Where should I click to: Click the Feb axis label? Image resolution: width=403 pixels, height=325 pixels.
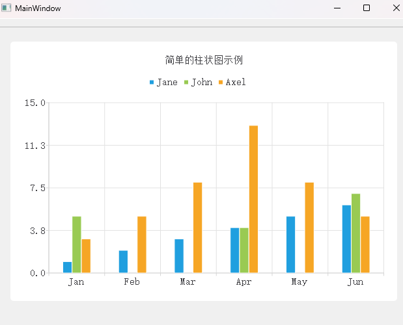132,281
